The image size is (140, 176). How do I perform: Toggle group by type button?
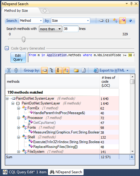click(66, 70)
